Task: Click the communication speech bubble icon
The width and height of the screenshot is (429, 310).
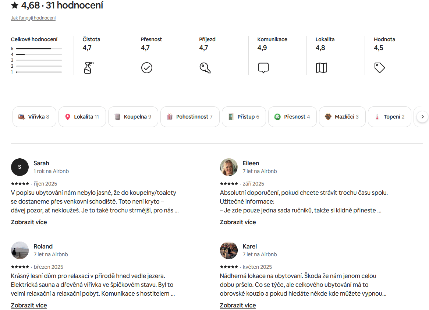Action: click(263, 68)
